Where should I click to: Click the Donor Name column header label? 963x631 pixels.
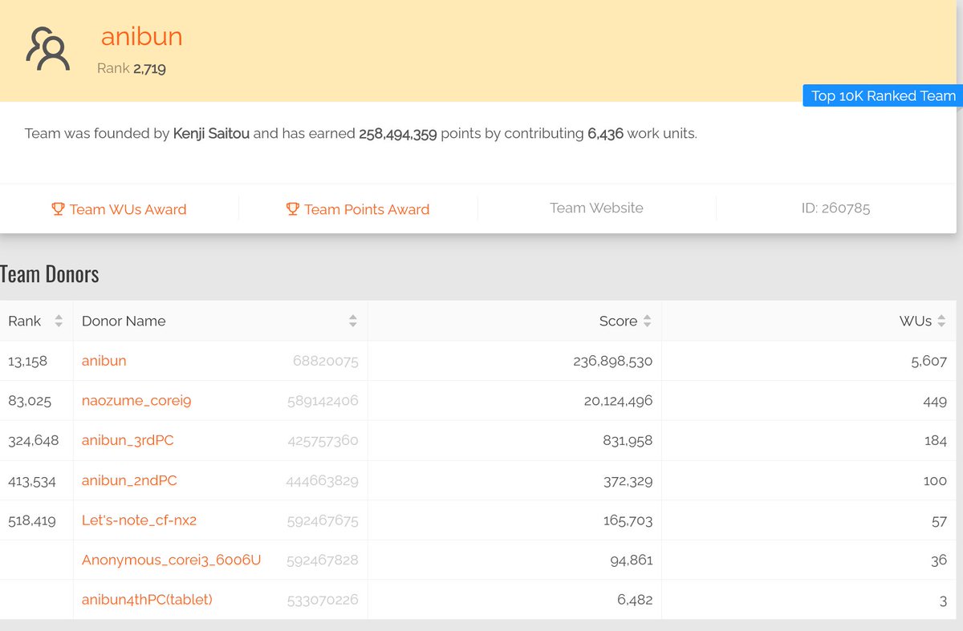(x=124, y=321)
